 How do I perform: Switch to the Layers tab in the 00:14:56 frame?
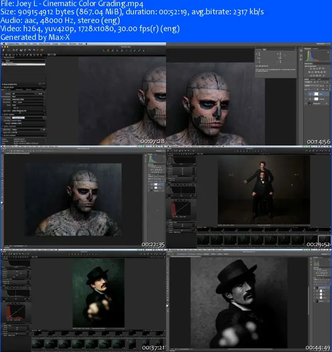pyautogui.click(x=306, y=79)
